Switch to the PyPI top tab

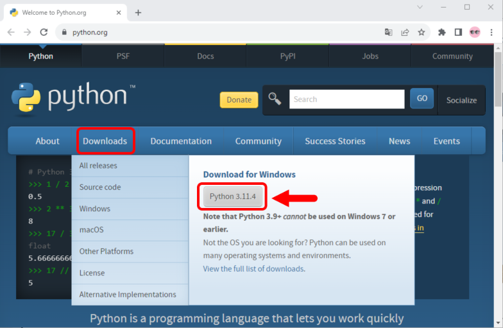point(288,56)
